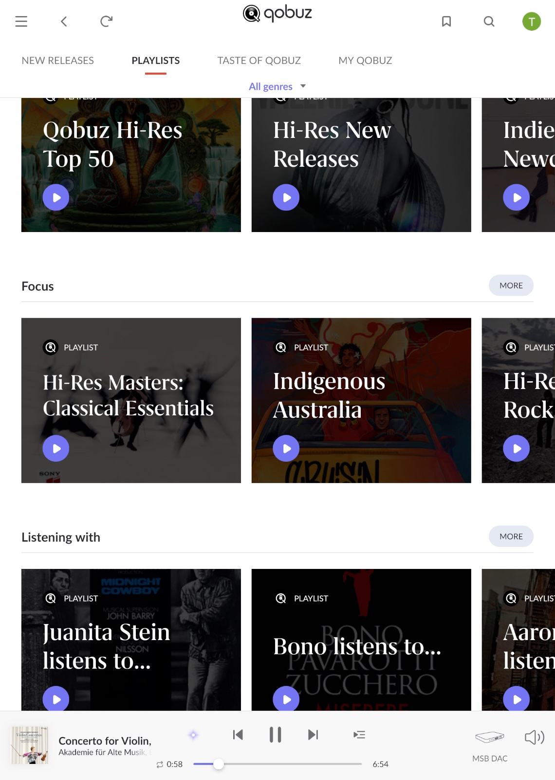Skip to previous track

pyautogui.click(x=238, y=735)
